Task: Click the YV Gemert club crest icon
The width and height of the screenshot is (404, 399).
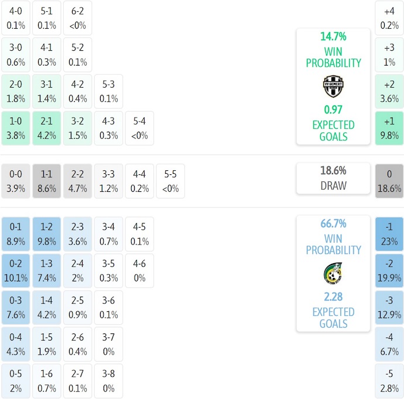Action: (x=333, y=87)
